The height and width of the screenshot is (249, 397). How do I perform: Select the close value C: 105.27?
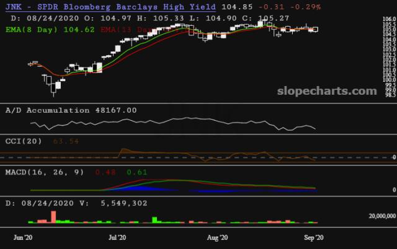pos(265,18)
